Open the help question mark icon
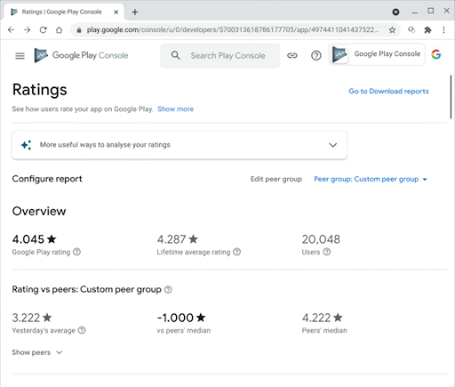 tap(316, 55)
